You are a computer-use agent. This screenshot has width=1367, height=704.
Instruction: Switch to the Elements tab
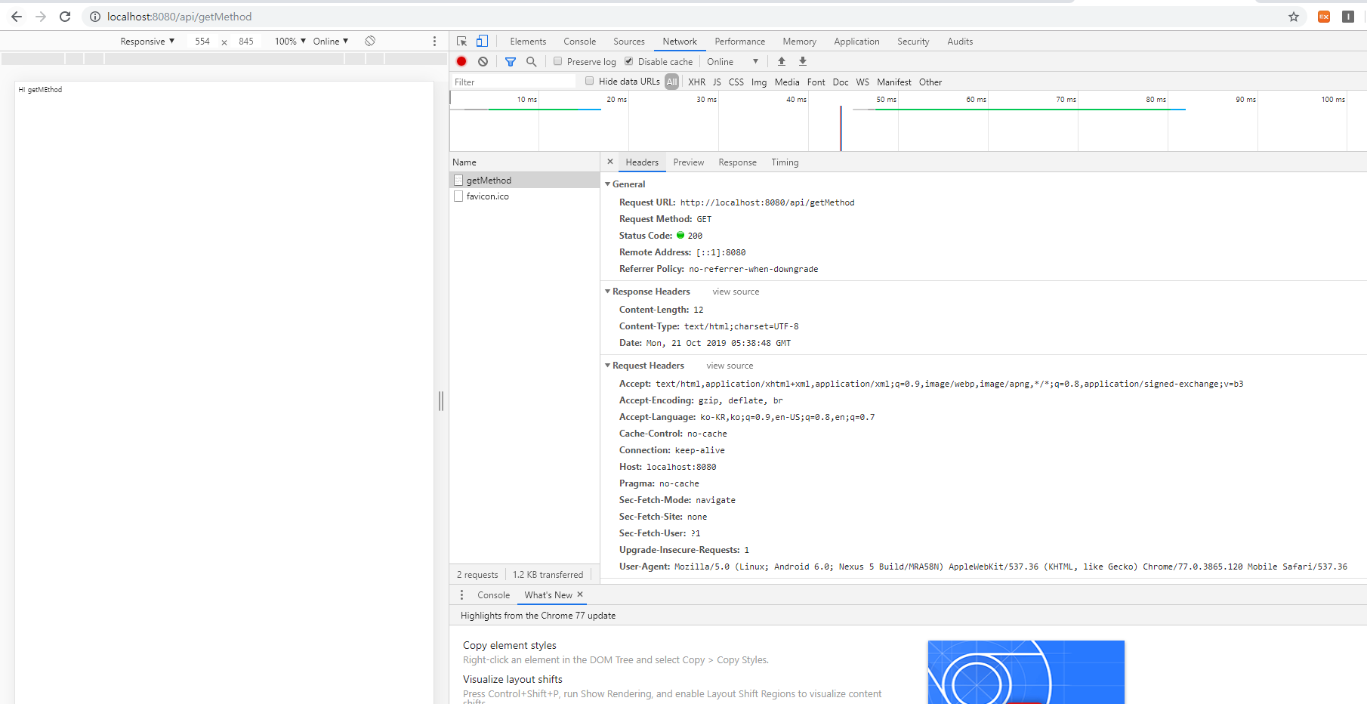528,42
